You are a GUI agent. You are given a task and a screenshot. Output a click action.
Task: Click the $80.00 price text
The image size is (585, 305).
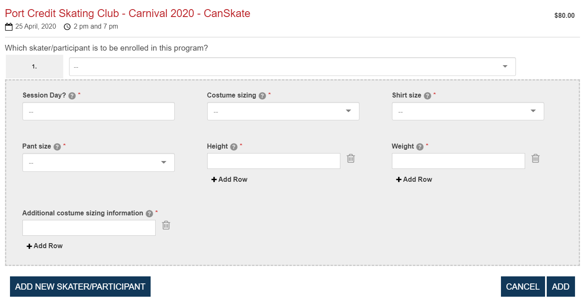(565, 16)
